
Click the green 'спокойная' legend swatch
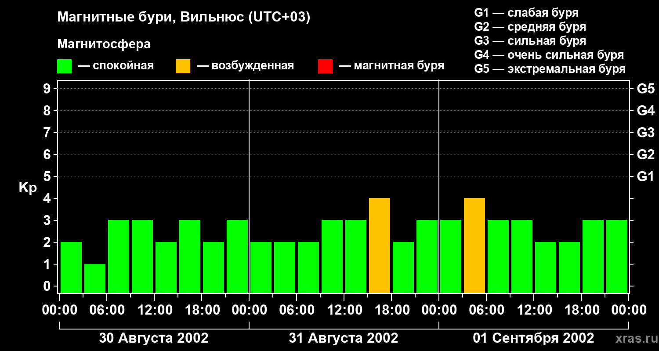[64, 66]
